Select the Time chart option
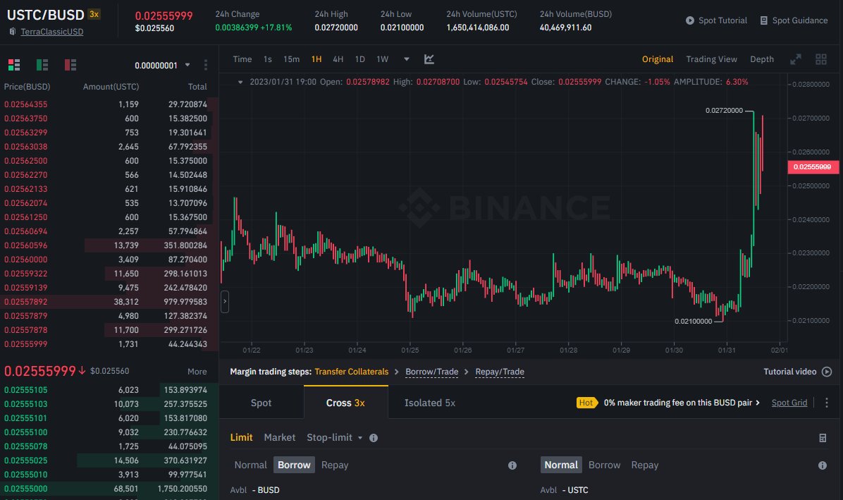The height and width of the screenshot is (500, 843). coord(242,59)
